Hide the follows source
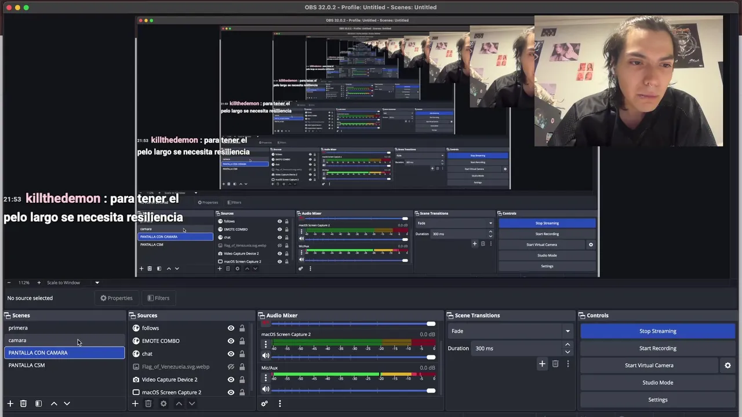This screenshot has width=742, height=417. coord(231,328)
